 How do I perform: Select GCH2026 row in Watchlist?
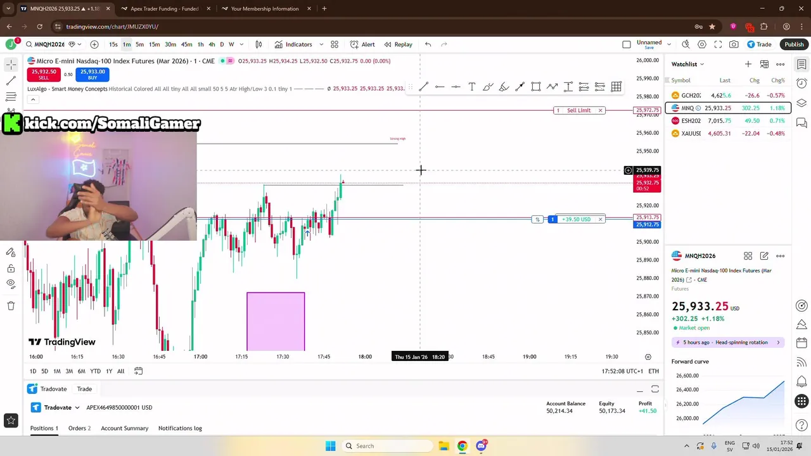coord(727,96)
